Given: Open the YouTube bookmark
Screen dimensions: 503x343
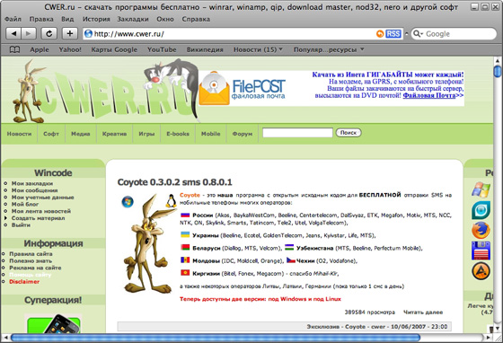Looking at the screenshot, I should (x=162, y=49).
